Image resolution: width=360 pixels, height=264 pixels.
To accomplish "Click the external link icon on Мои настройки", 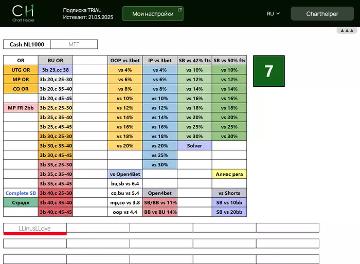I will pos(179,10).
